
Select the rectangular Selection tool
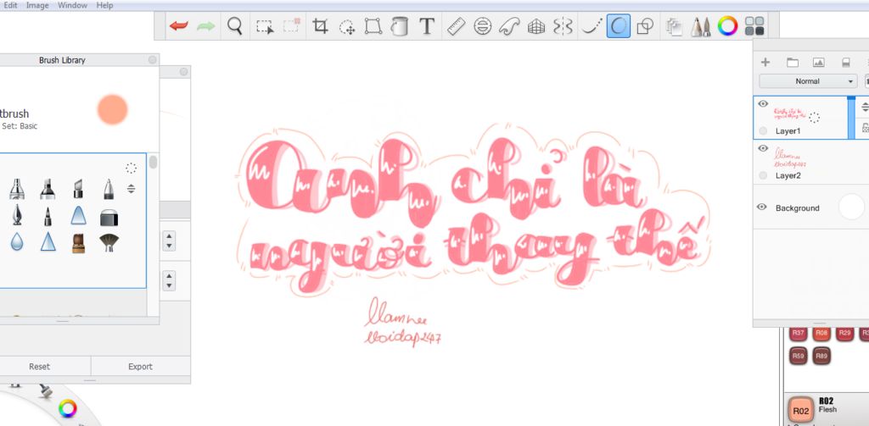[x=265, y=26]
